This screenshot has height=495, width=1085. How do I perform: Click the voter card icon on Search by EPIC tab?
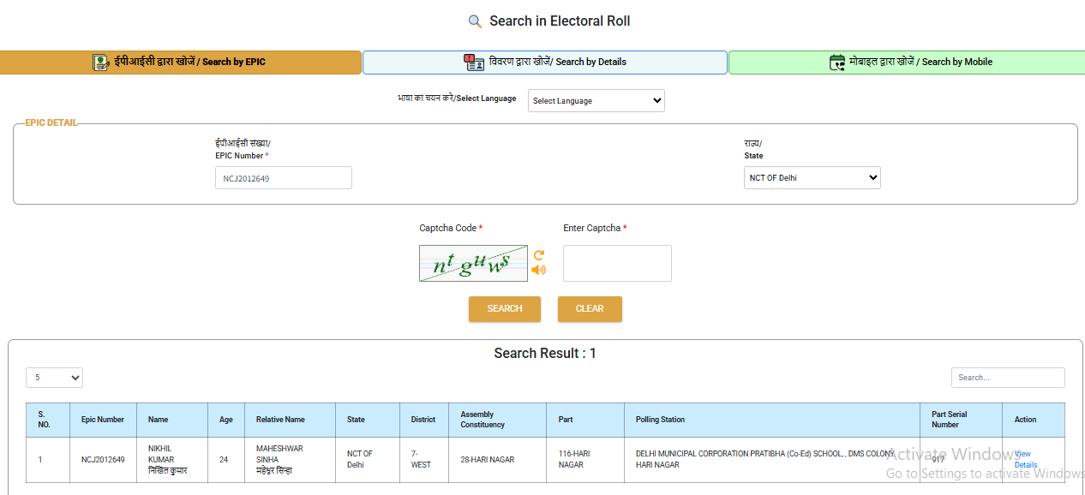pyautogui.click(x=101, y=62)
